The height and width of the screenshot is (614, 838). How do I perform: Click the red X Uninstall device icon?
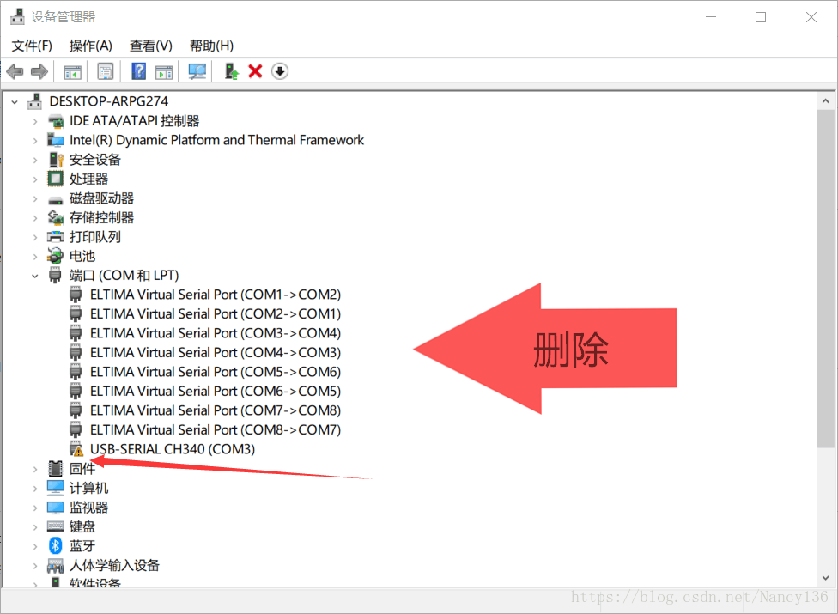tap(255, 71)
